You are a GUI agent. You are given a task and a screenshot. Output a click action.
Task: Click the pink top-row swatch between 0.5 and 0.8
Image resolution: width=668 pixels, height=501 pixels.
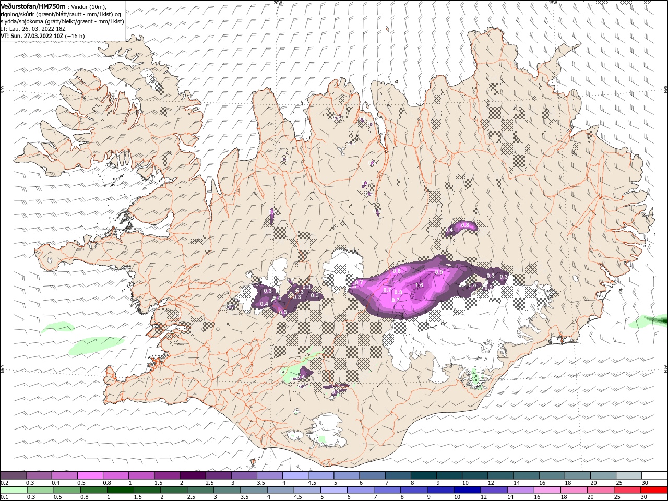click(x=90, y=475)
